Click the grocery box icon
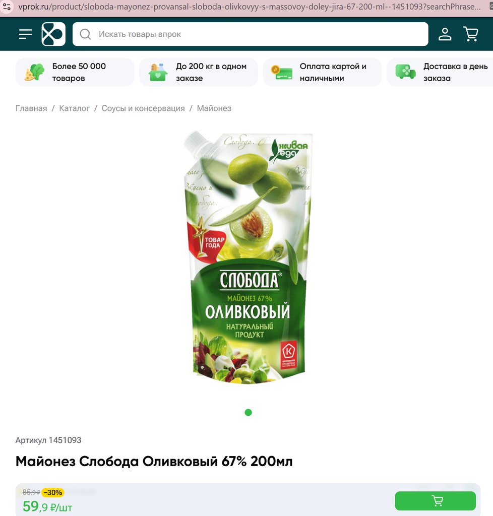 (158, 72)
